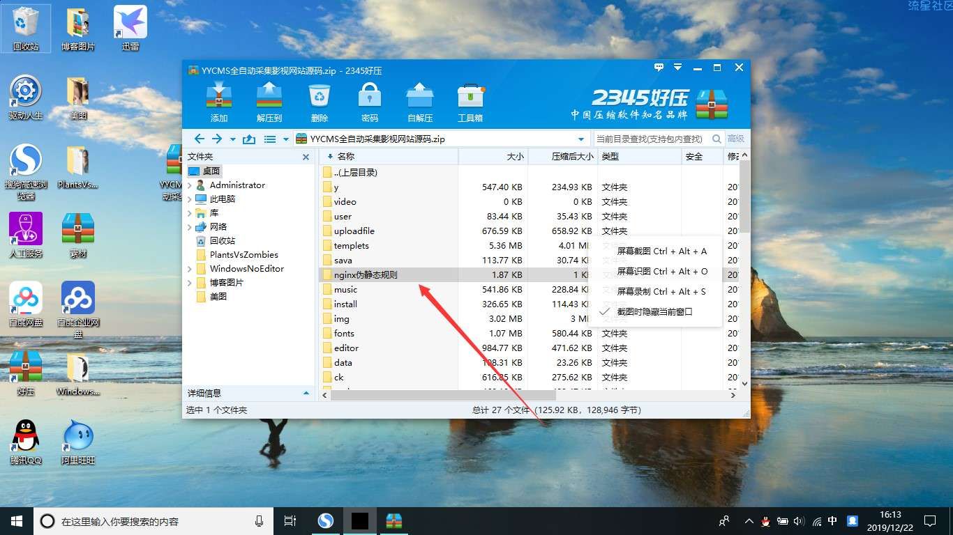953x535 pixels.
Task: Click the vertical scrollbar of the file list
Action: coord(744,197)
